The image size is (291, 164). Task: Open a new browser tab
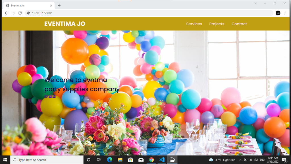click(59, 6)
